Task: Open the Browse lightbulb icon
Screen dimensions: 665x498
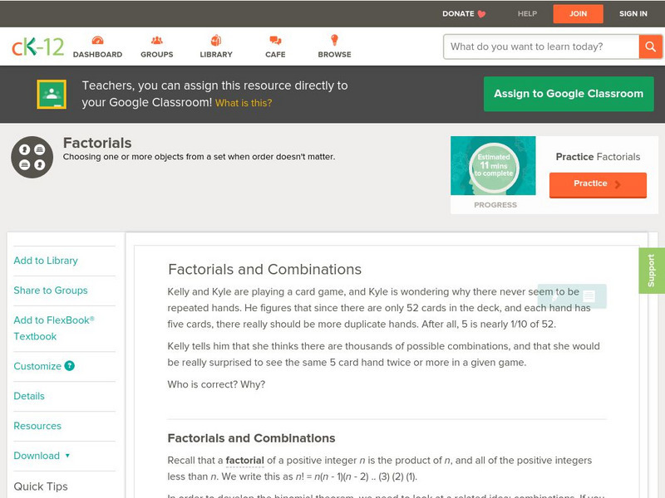Action: pyautogui.click(x=335, y=40)
